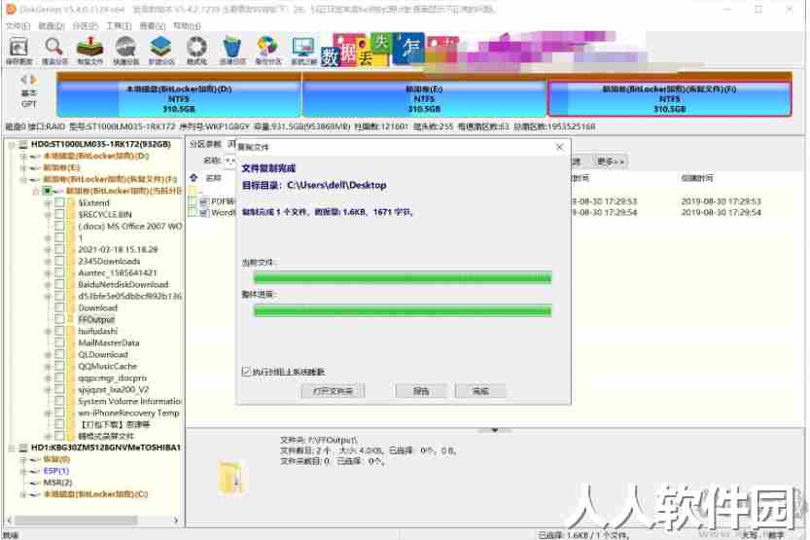Go to next disk with right arrow
The width and height of the screenshot is (810, 540).
point(34,80)
